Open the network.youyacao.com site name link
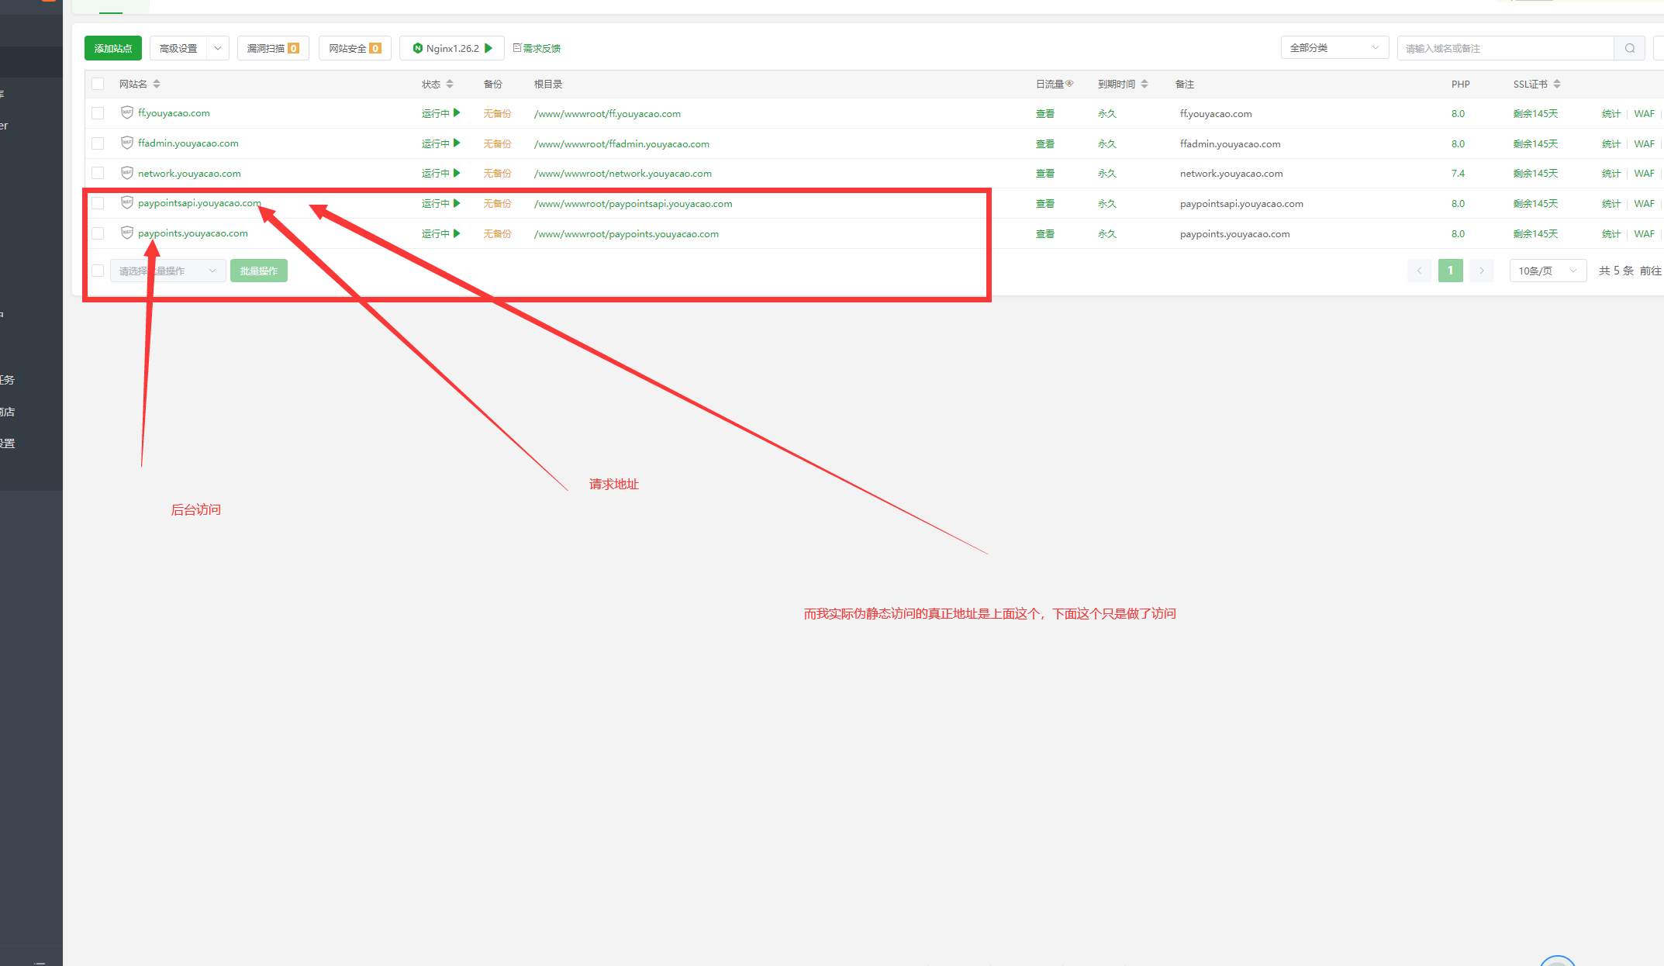1664x966 pixels. coord(189,173)
